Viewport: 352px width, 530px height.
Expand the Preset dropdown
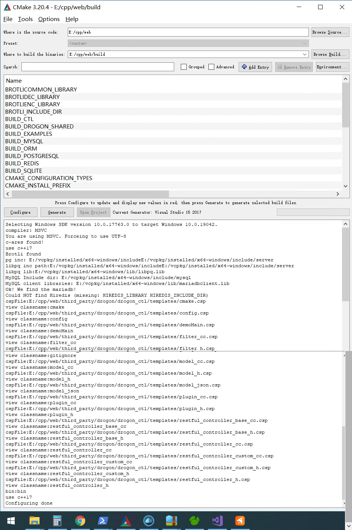[x=305, y=43]
